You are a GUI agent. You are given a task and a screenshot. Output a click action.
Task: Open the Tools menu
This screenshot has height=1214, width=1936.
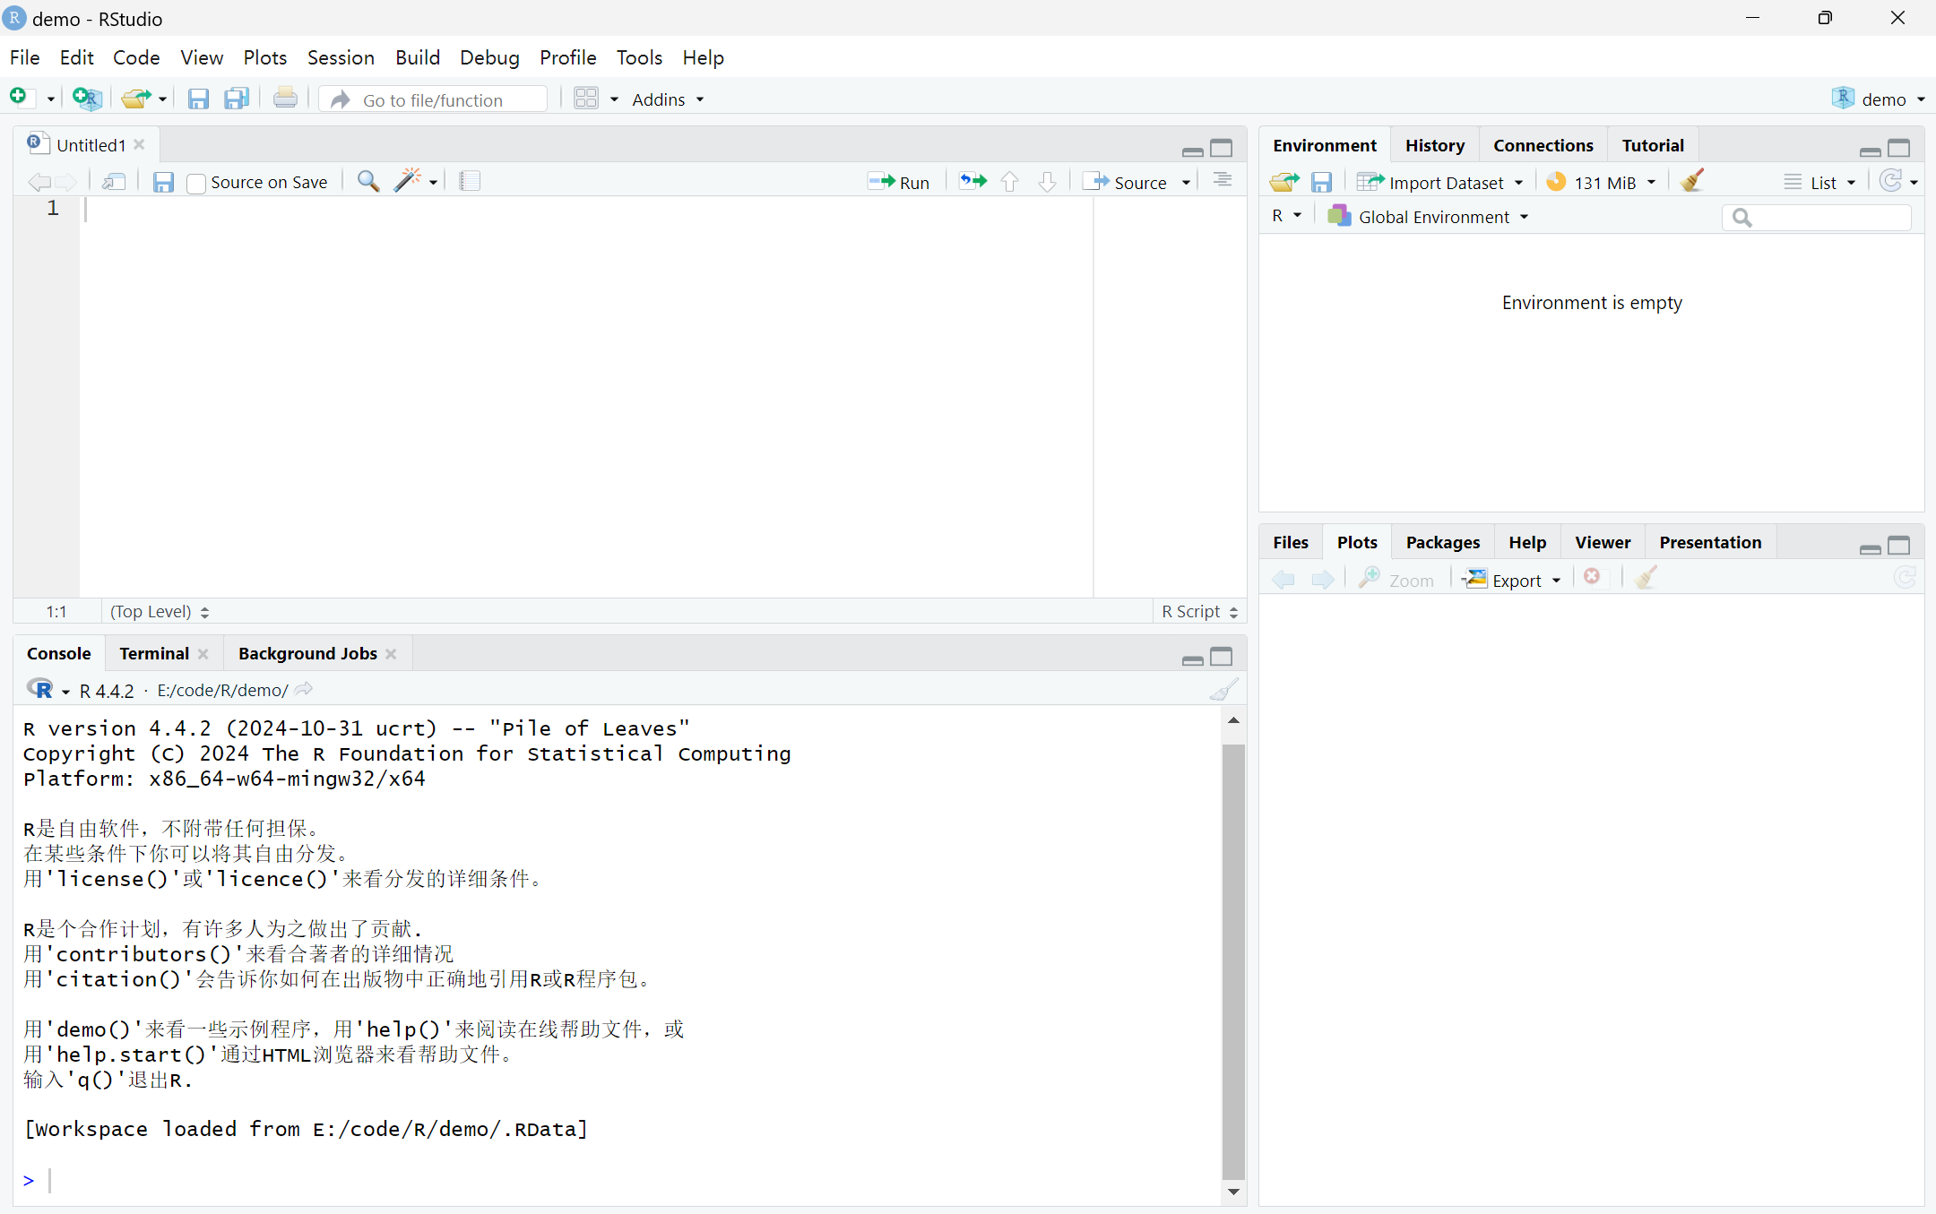pos(639,57)
